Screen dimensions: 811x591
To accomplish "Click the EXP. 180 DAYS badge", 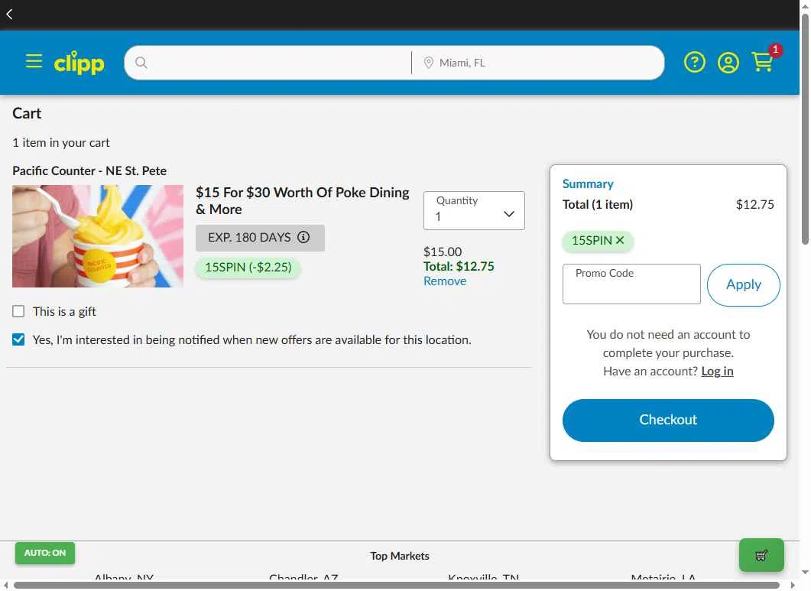I will coord(260,238).
